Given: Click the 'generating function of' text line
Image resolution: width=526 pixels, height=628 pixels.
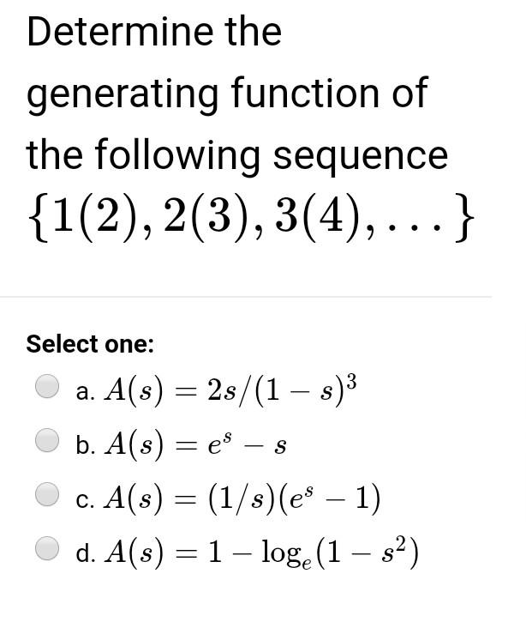Looking at the screenshot, I should (227, 94).
